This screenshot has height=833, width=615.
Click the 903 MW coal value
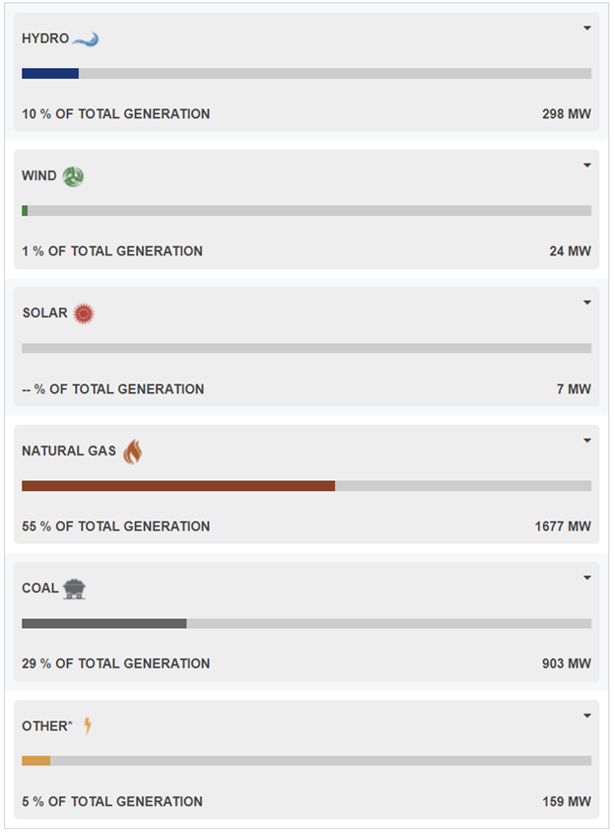[567, 663]
